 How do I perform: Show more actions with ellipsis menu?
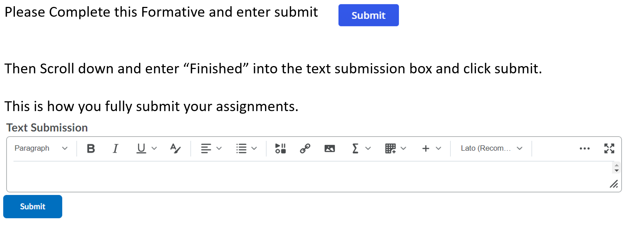coord(585,148)
